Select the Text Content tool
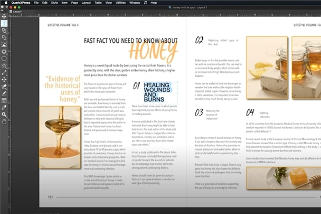The height and width of the screenshot is (214, 321). (4, 23)
